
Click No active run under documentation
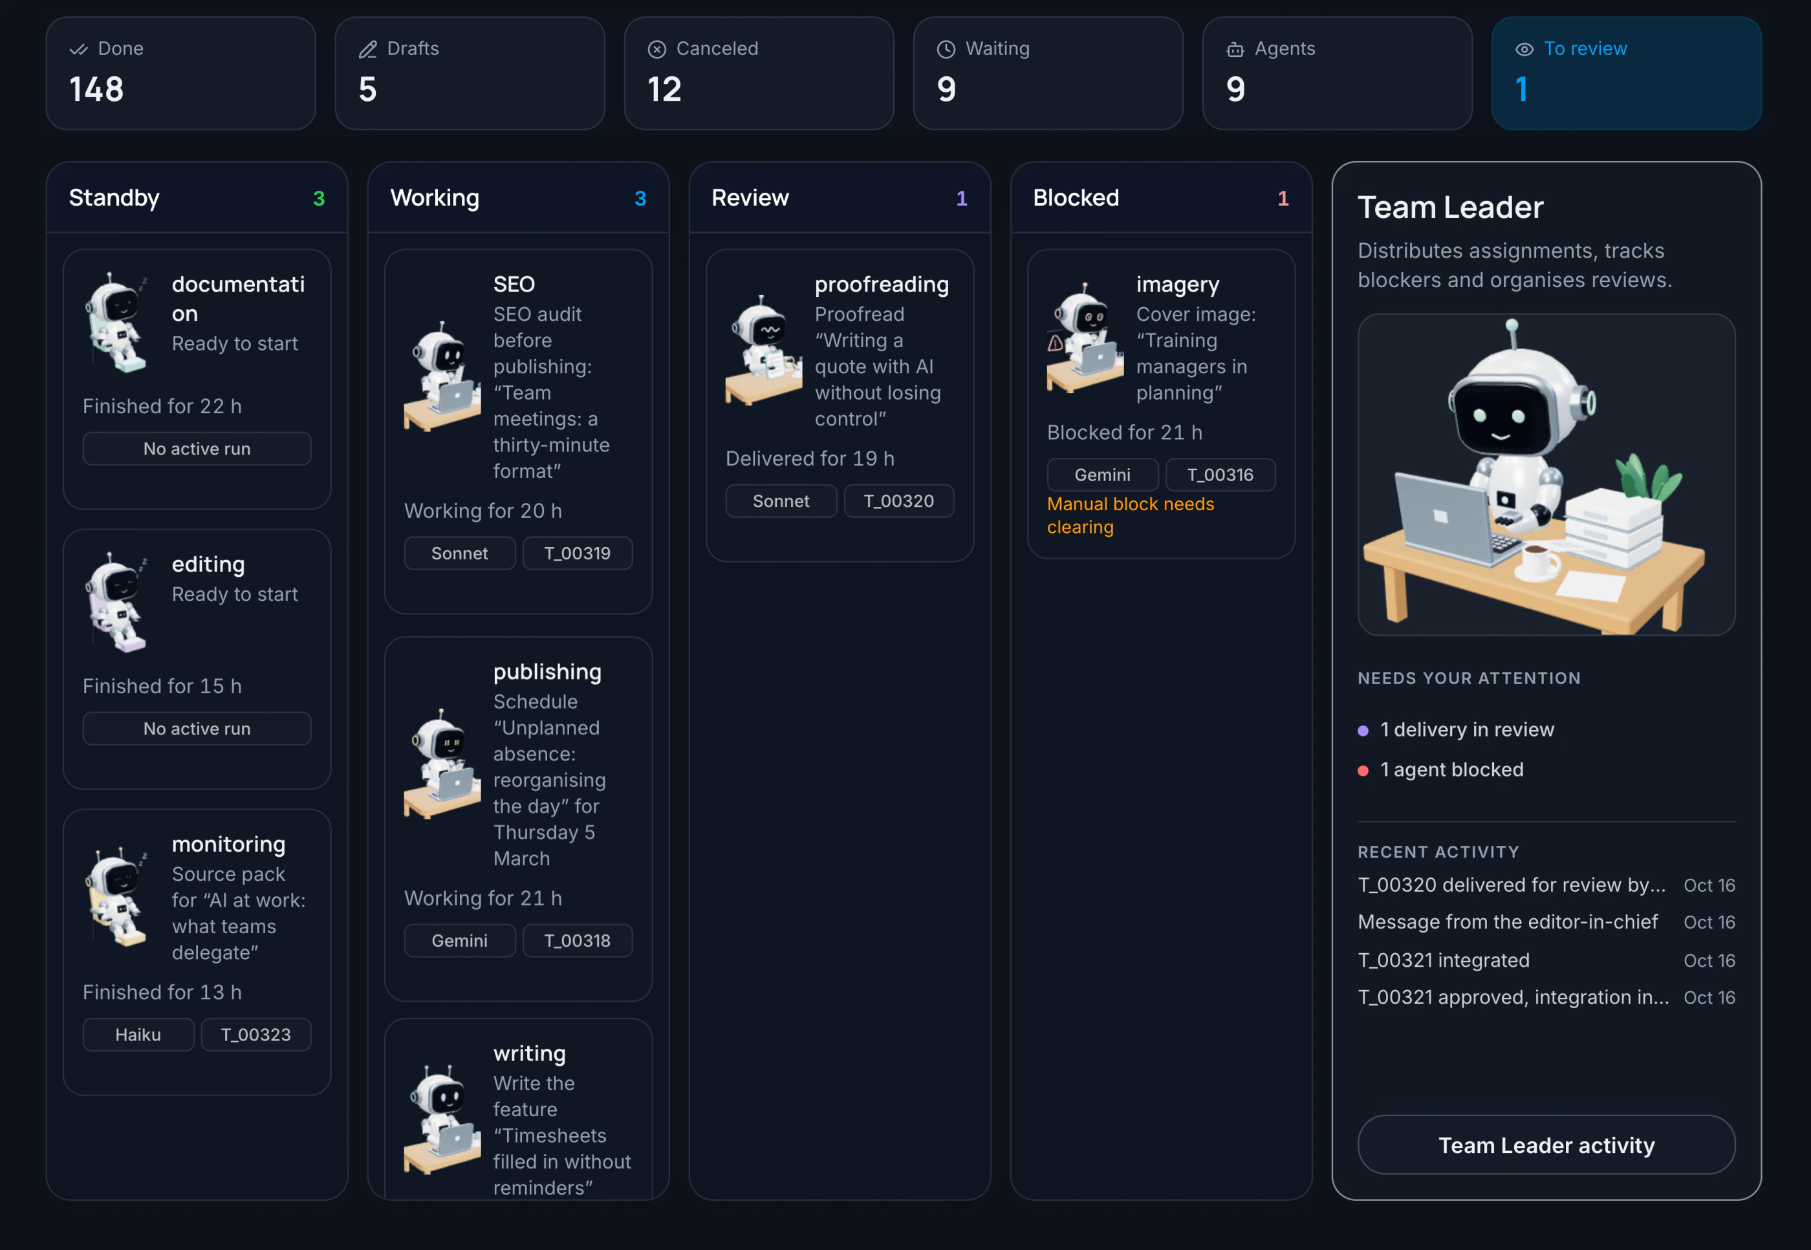tap(197, 449)
